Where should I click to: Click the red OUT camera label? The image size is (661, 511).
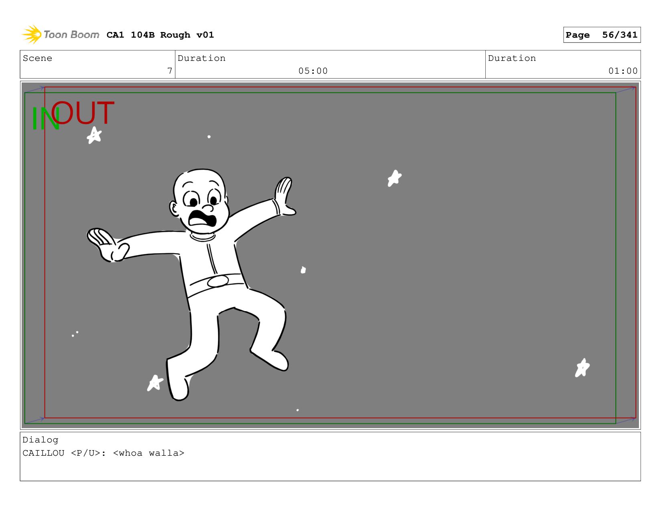(83, 113)
